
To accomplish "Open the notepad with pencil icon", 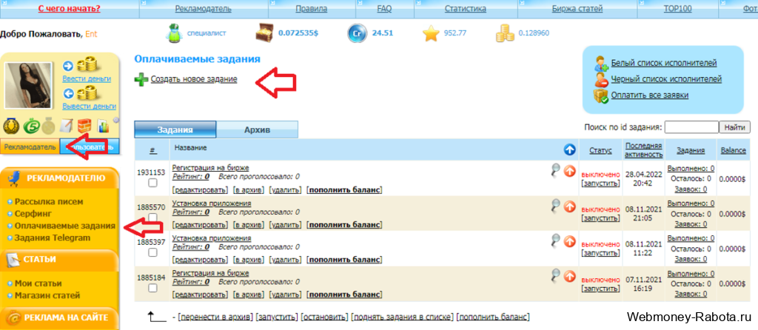I will [65, 126].
